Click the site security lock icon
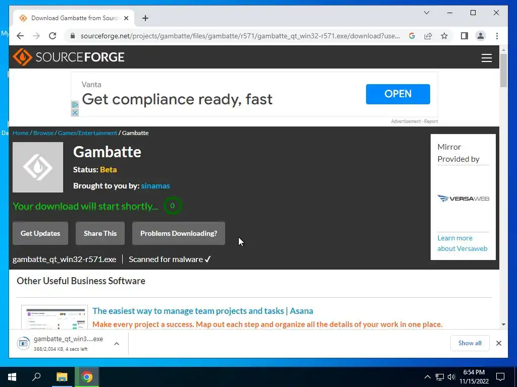517x387 pixels. coord(73,36)
